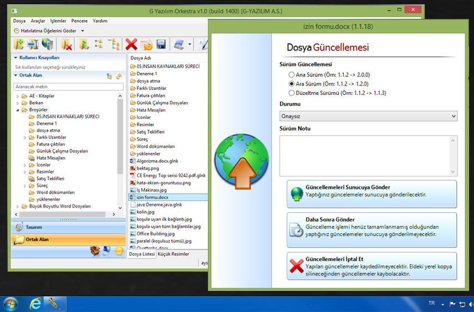The width and height of the screenshot is (474, 312).
Task: Switch to the Küçük Resimler tab
Action: click(x=173, y=254)
